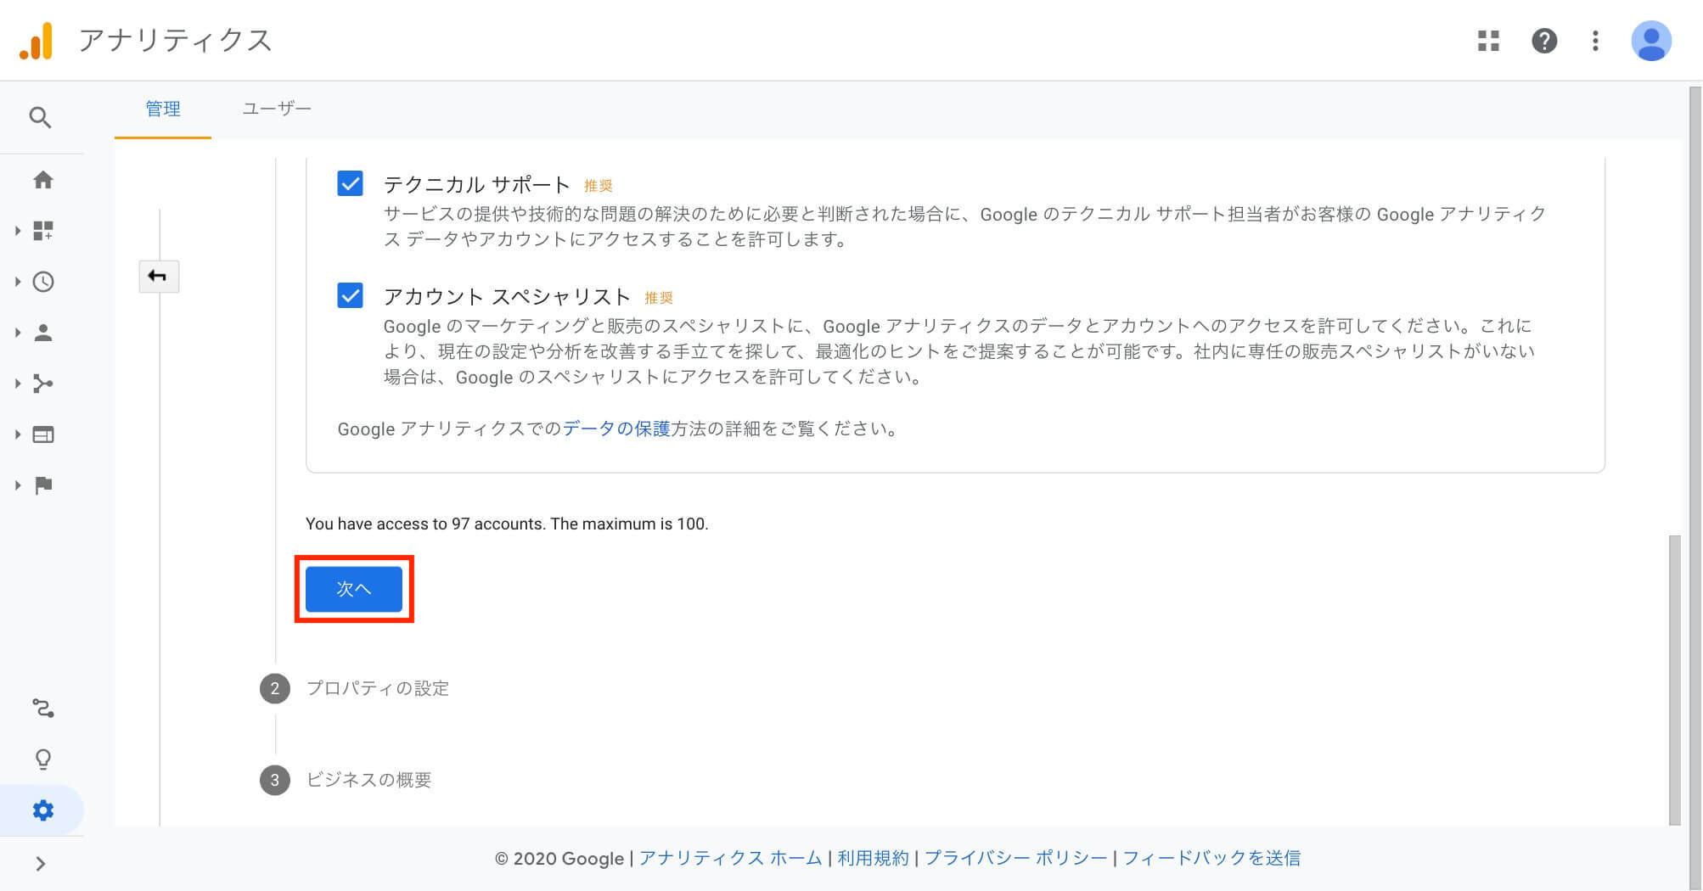Image resolution: width=1703 pixels, height=891 pixels.
Task: Open the Attribution path icon
Action: (x=43, y=708)
